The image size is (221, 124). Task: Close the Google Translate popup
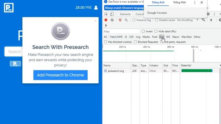tap(202, 2)
